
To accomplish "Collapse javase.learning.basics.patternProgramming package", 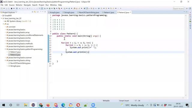I will pyautogui.click(x=5, y=49).
